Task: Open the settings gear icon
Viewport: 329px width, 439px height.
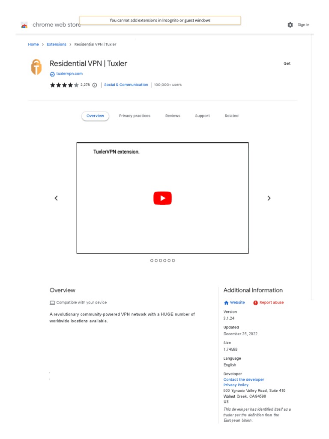Action: coord(290,25)
